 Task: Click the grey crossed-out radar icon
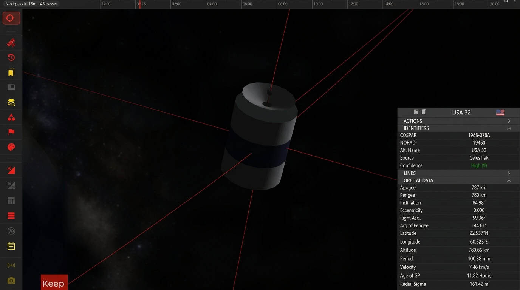coord(11,231)
